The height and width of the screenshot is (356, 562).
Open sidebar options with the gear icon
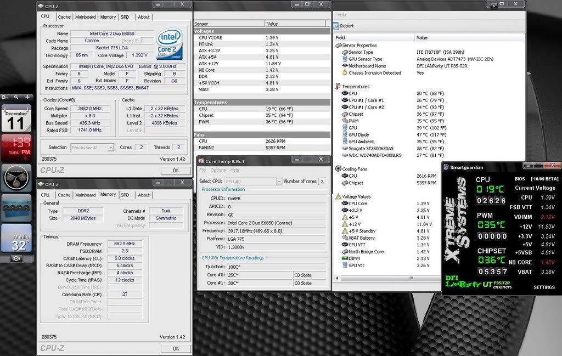coord(5,97)
